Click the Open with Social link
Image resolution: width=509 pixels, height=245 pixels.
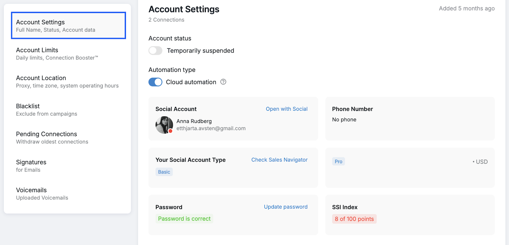click(x=287, y=109)
